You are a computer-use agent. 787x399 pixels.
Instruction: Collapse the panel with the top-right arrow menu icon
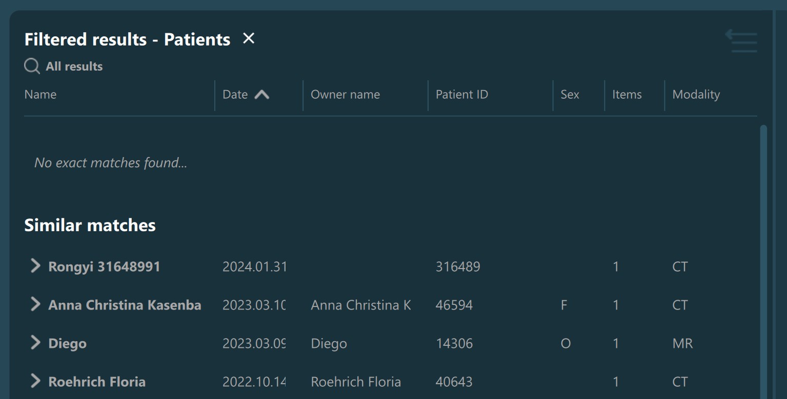(x=741, y=41)
